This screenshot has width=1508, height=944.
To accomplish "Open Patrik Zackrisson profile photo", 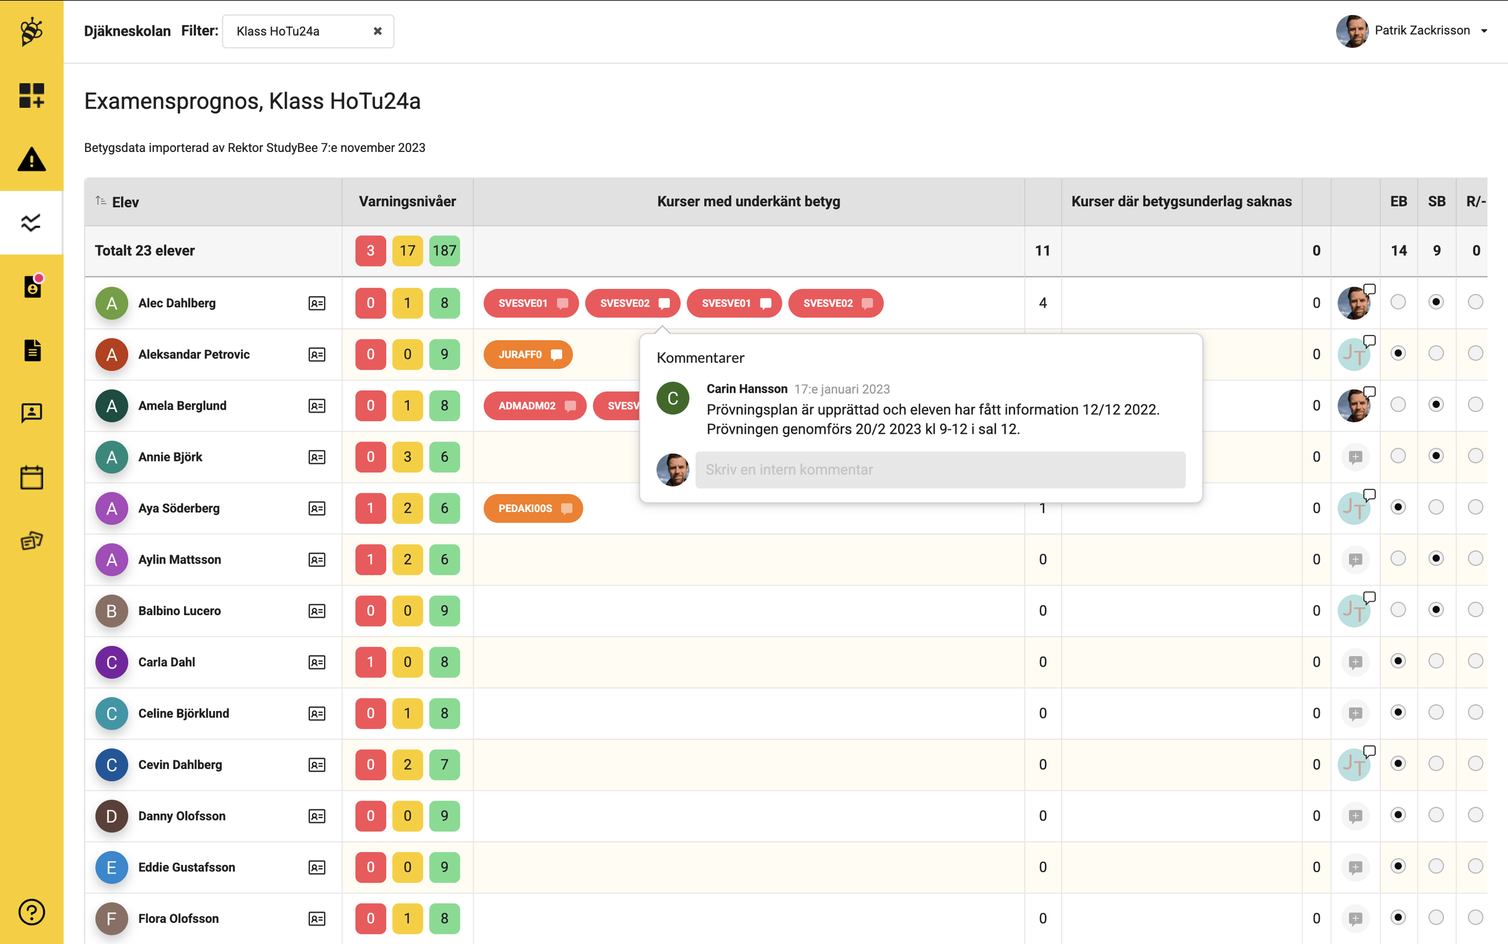I will [x=1352, y=31].
